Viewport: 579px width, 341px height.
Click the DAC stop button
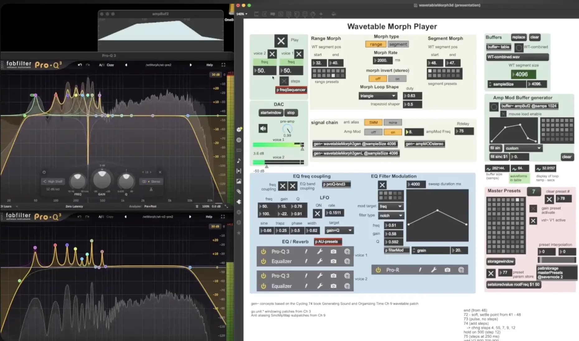coord(291,113)
